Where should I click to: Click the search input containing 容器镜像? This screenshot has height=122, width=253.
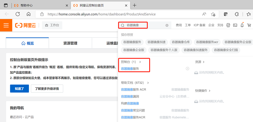click(145, 25)
